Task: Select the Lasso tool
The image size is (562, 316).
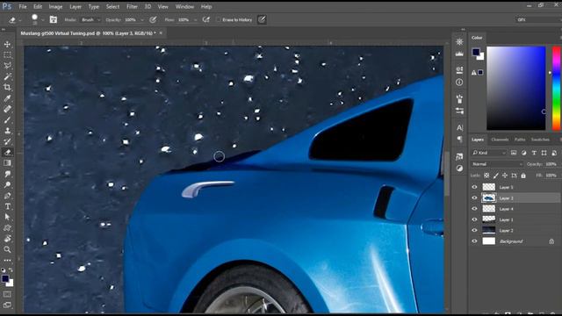Action: pyautogui.click(x=7, y=66)
